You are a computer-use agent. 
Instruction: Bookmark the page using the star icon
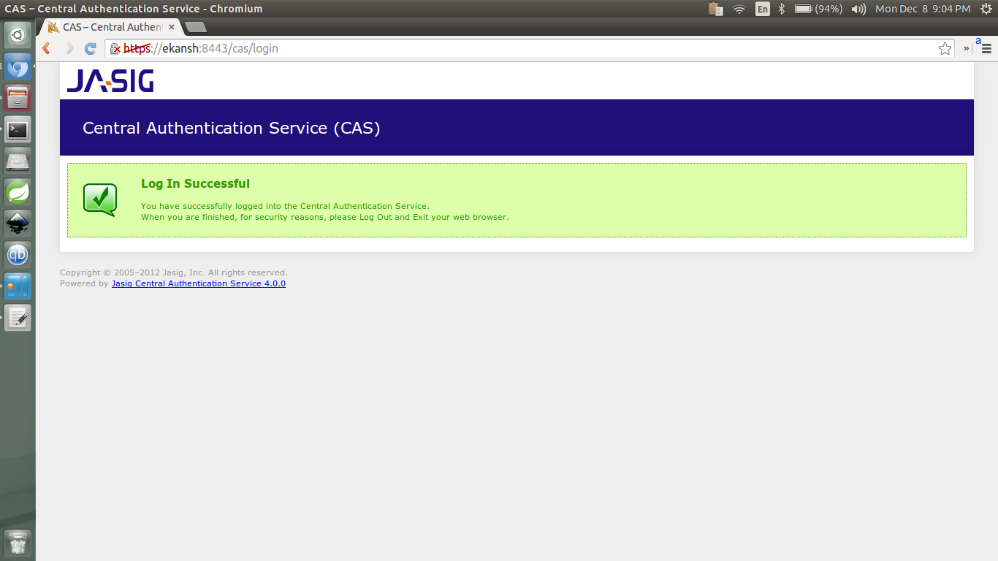(945, 48)
